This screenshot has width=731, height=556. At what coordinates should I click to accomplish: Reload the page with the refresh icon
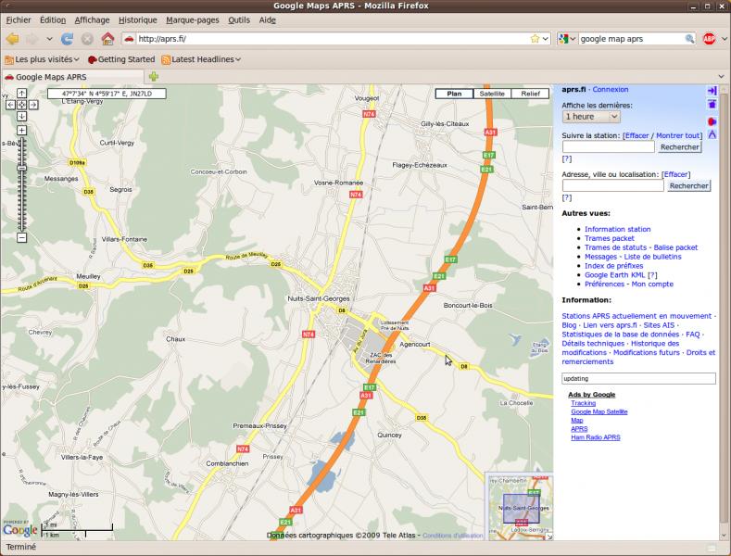pyautogui.click(x=67, y=39)
